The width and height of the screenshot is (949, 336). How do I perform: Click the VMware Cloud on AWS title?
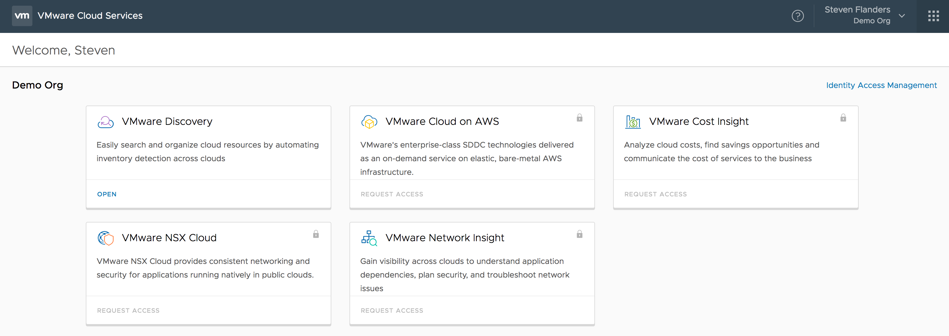[442, 121]
